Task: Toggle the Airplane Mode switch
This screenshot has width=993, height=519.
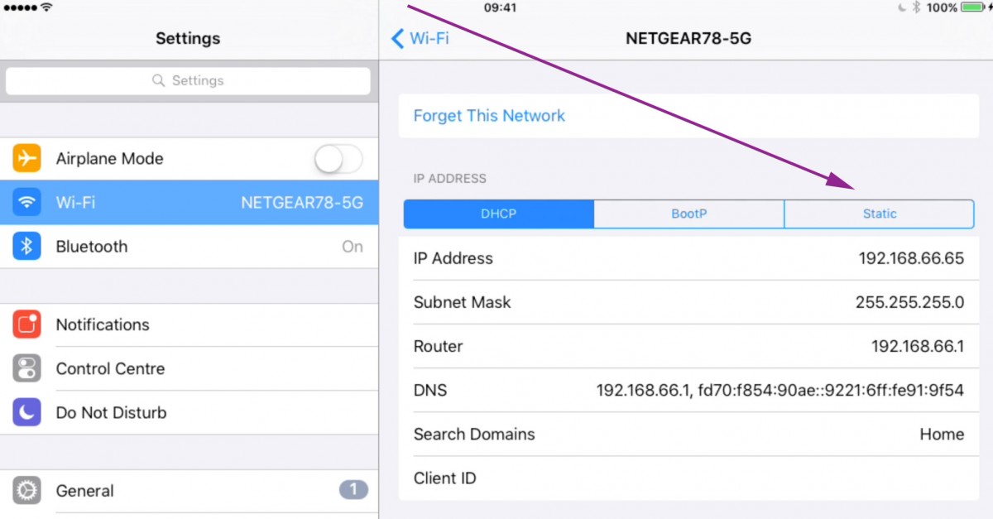Action: point(339,158)
